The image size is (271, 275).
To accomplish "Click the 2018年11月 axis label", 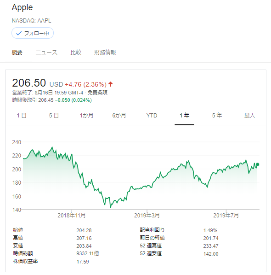I will pos(72,216).
